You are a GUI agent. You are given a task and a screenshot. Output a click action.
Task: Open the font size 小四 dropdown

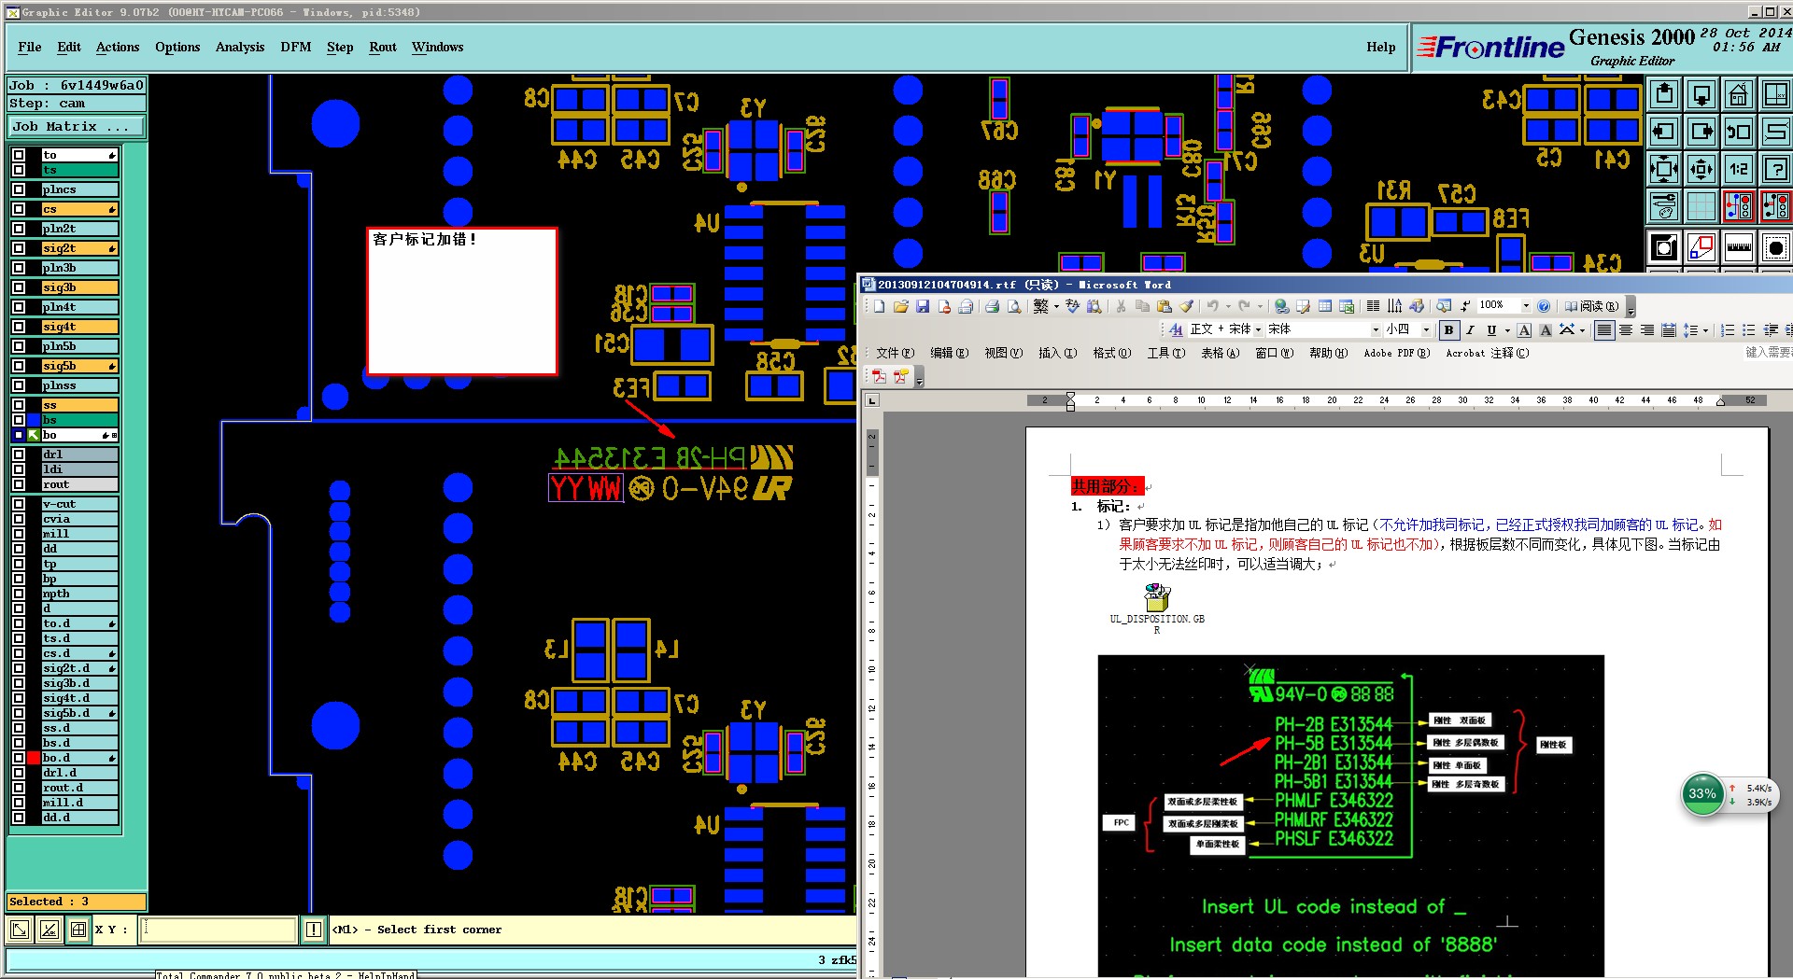1426,330
